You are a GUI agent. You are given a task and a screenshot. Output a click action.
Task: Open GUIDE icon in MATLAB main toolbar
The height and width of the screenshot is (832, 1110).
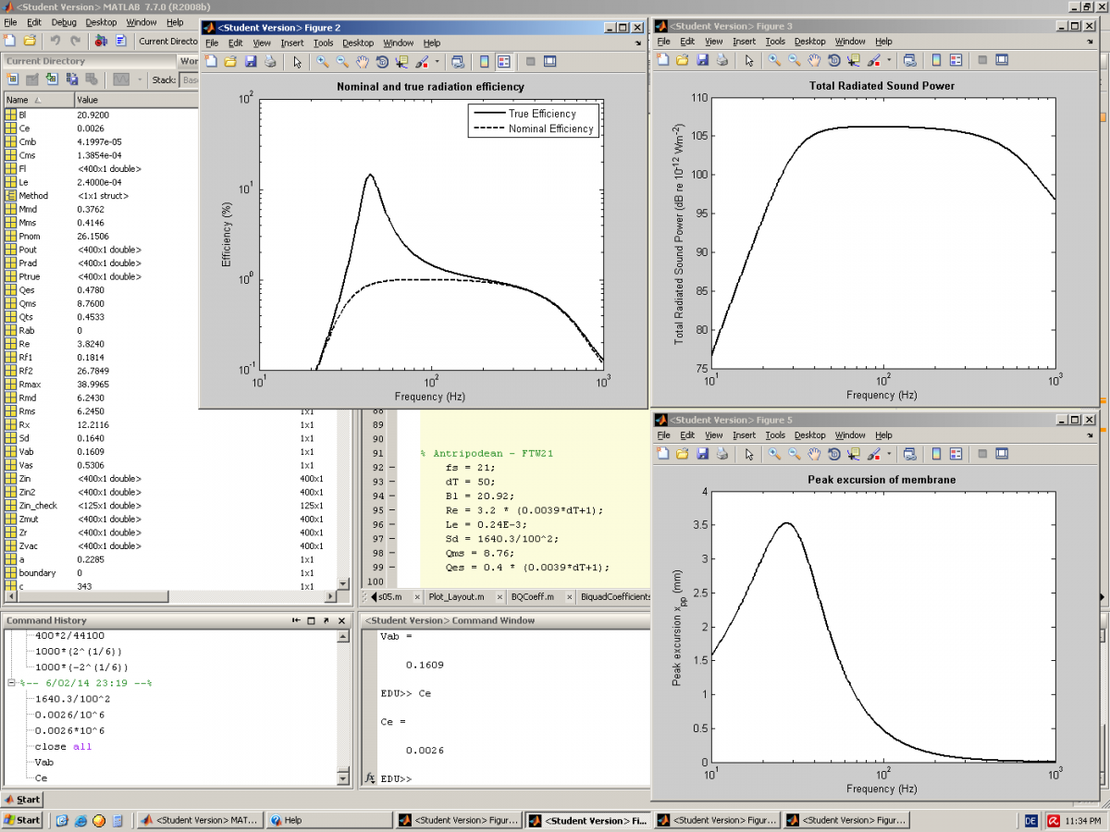click(x=120, y=41)
